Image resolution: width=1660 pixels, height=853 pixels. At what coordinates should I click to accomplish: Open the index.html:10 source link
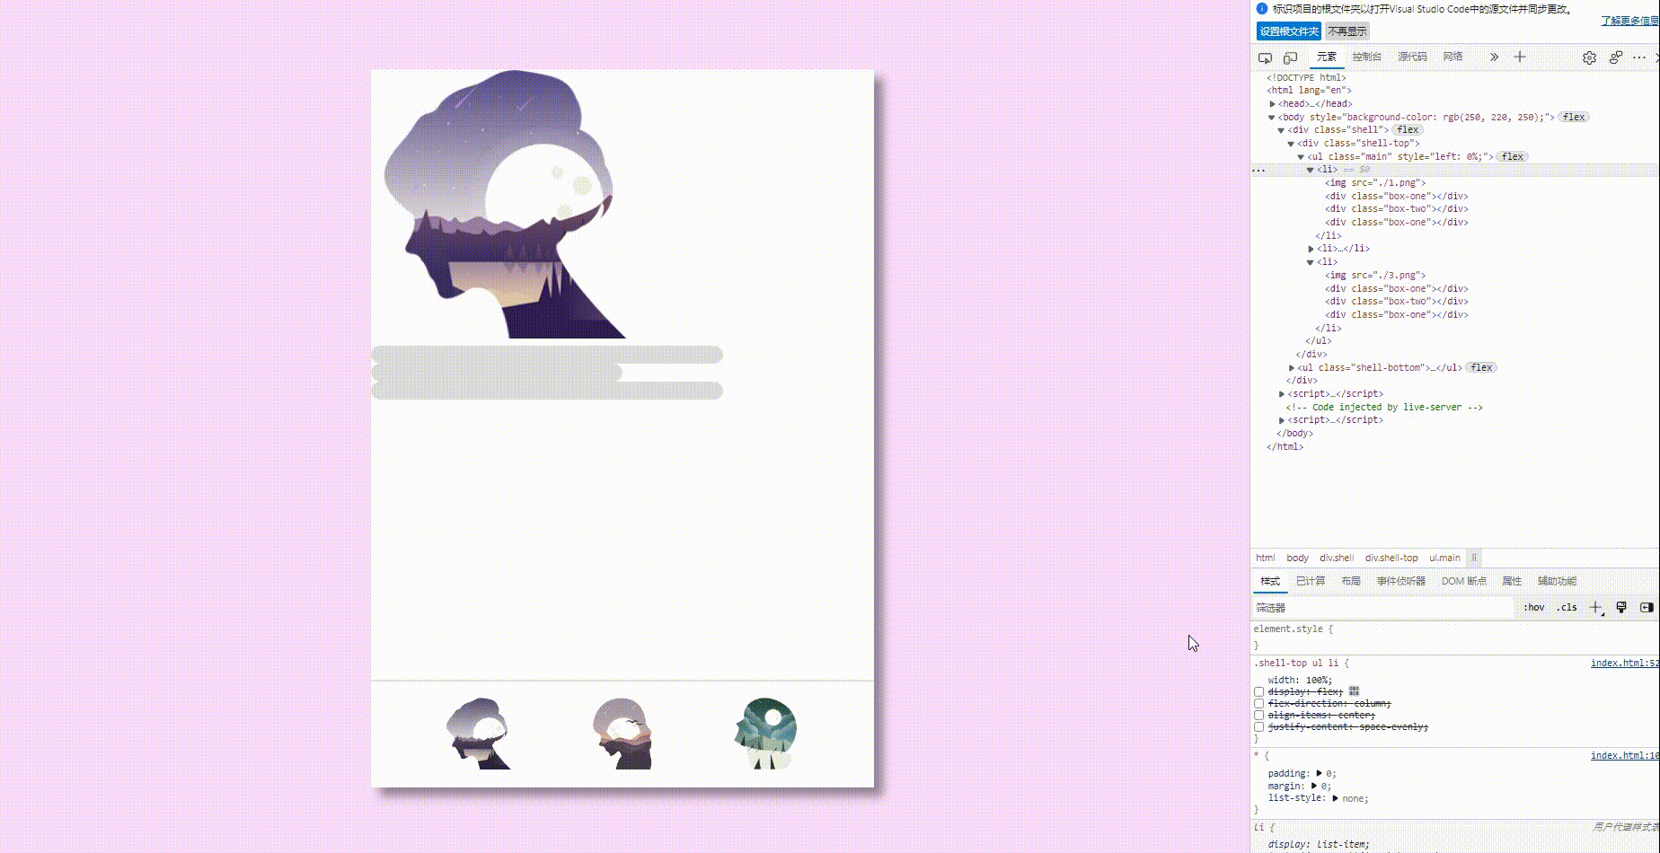pyautogui.click(x=1624, y=756)
